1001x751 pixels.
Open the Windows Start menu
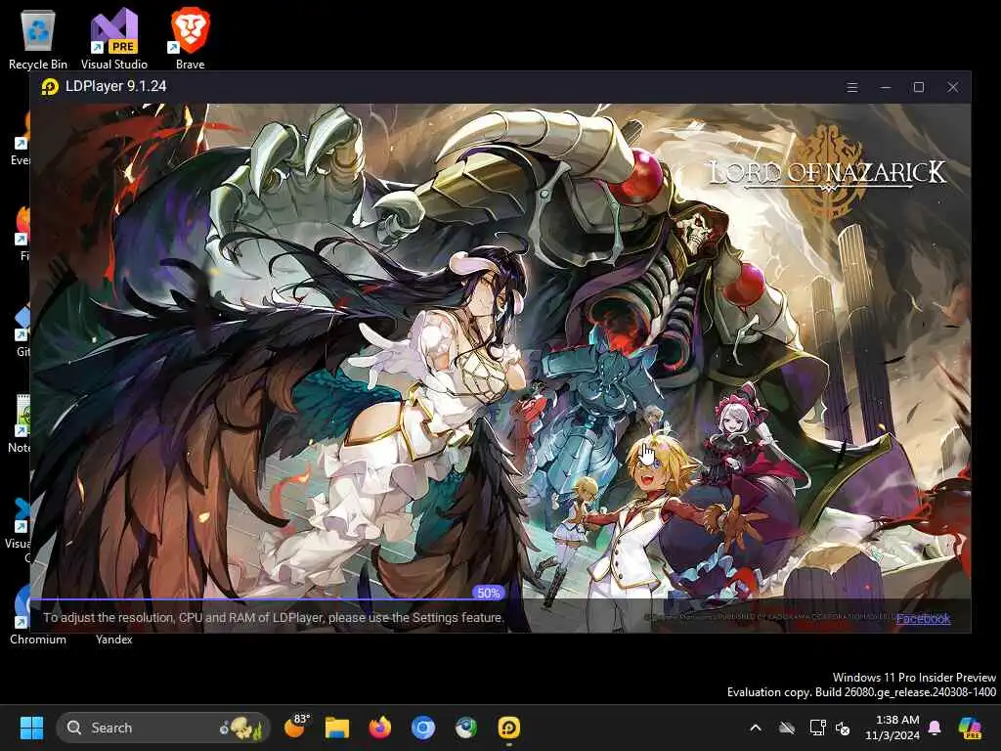[31, 728]
